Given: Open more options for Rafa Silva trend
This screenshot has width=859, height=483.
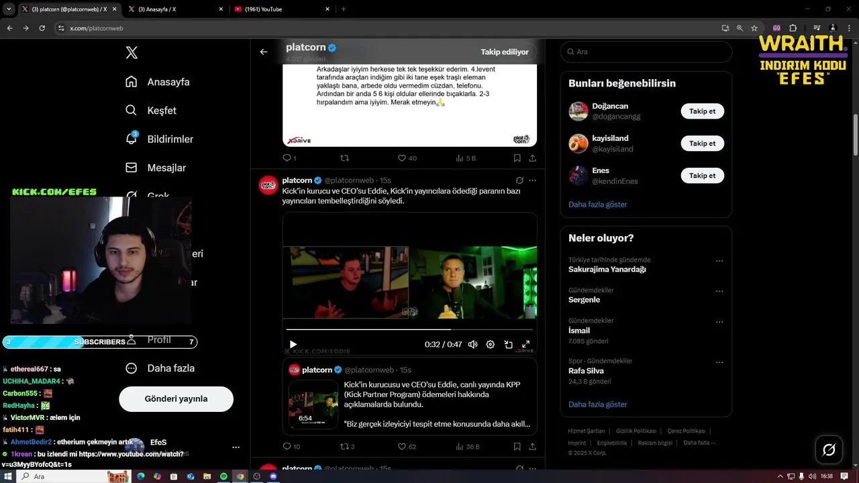Looking at the screenshot, I should coord(719,363).
